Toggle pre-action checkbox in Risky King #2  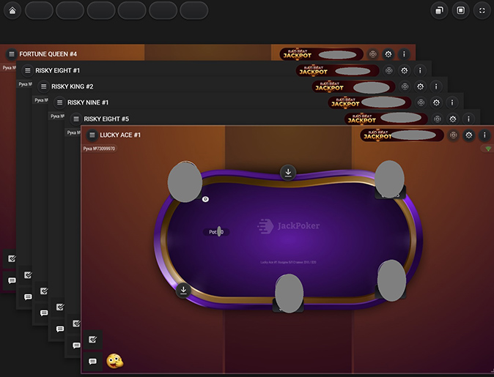(44, 291)
